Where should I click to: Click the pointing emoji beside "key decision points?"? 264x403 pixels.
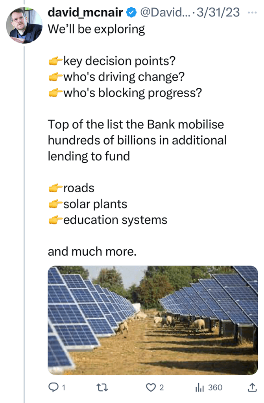55,61
